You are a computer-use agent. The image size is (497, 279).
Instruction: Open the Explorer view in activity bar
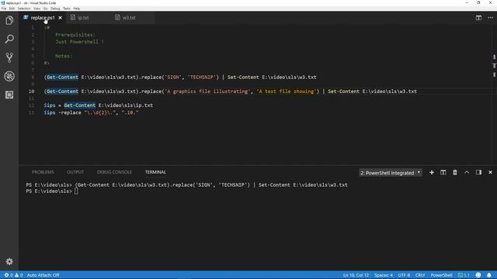tap(9, 21)
